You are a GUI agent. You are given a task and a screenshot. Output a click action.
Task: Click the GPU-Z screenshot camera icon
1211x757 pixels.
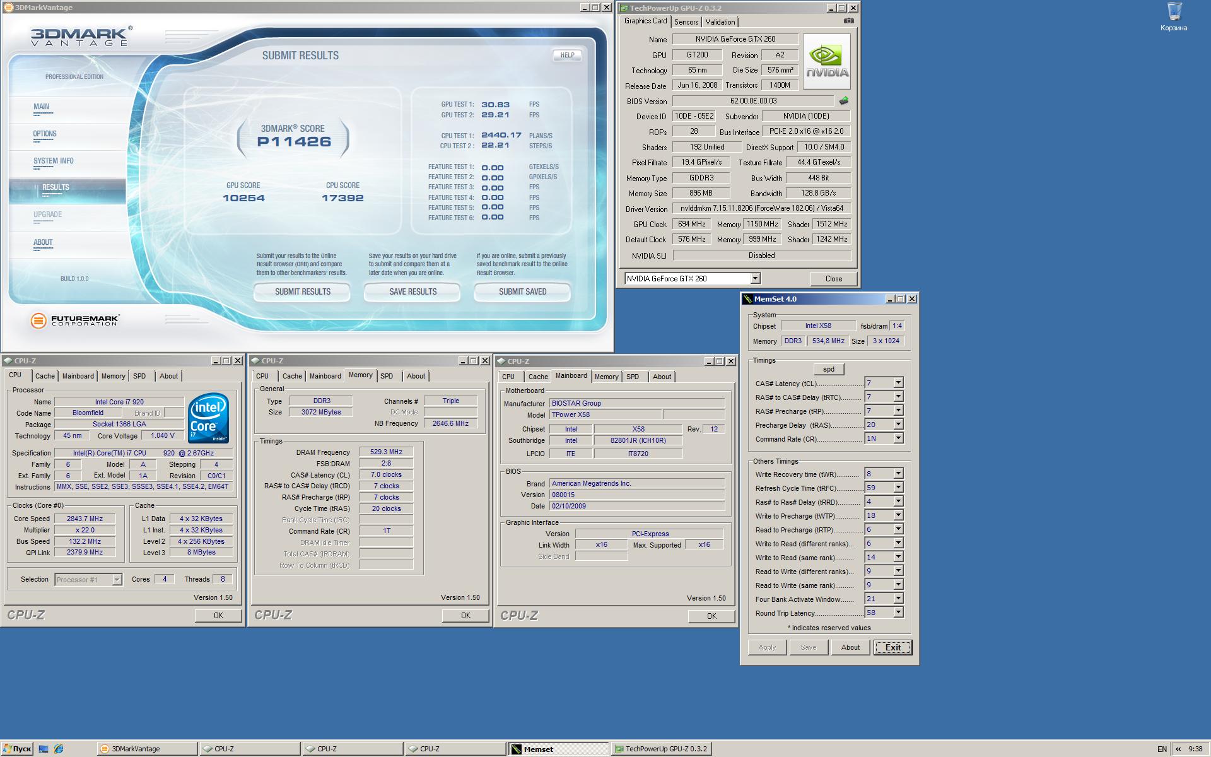pyautogui.click(x=849, y=21)
